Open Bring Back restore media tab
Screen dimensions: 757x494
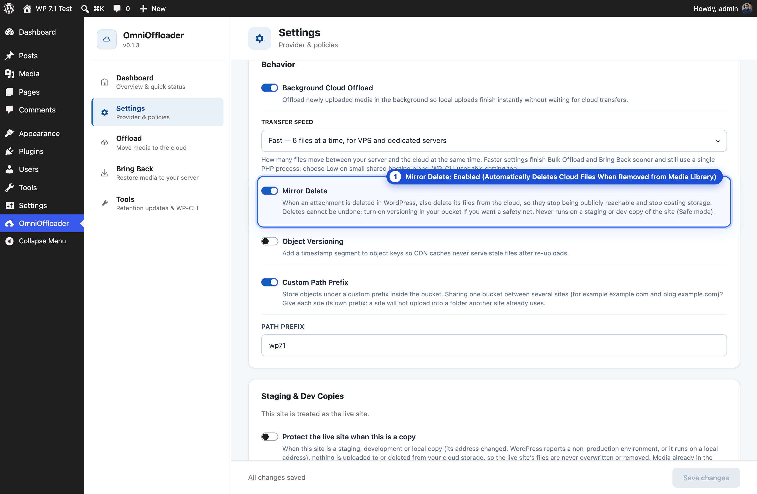pos(157,173)
